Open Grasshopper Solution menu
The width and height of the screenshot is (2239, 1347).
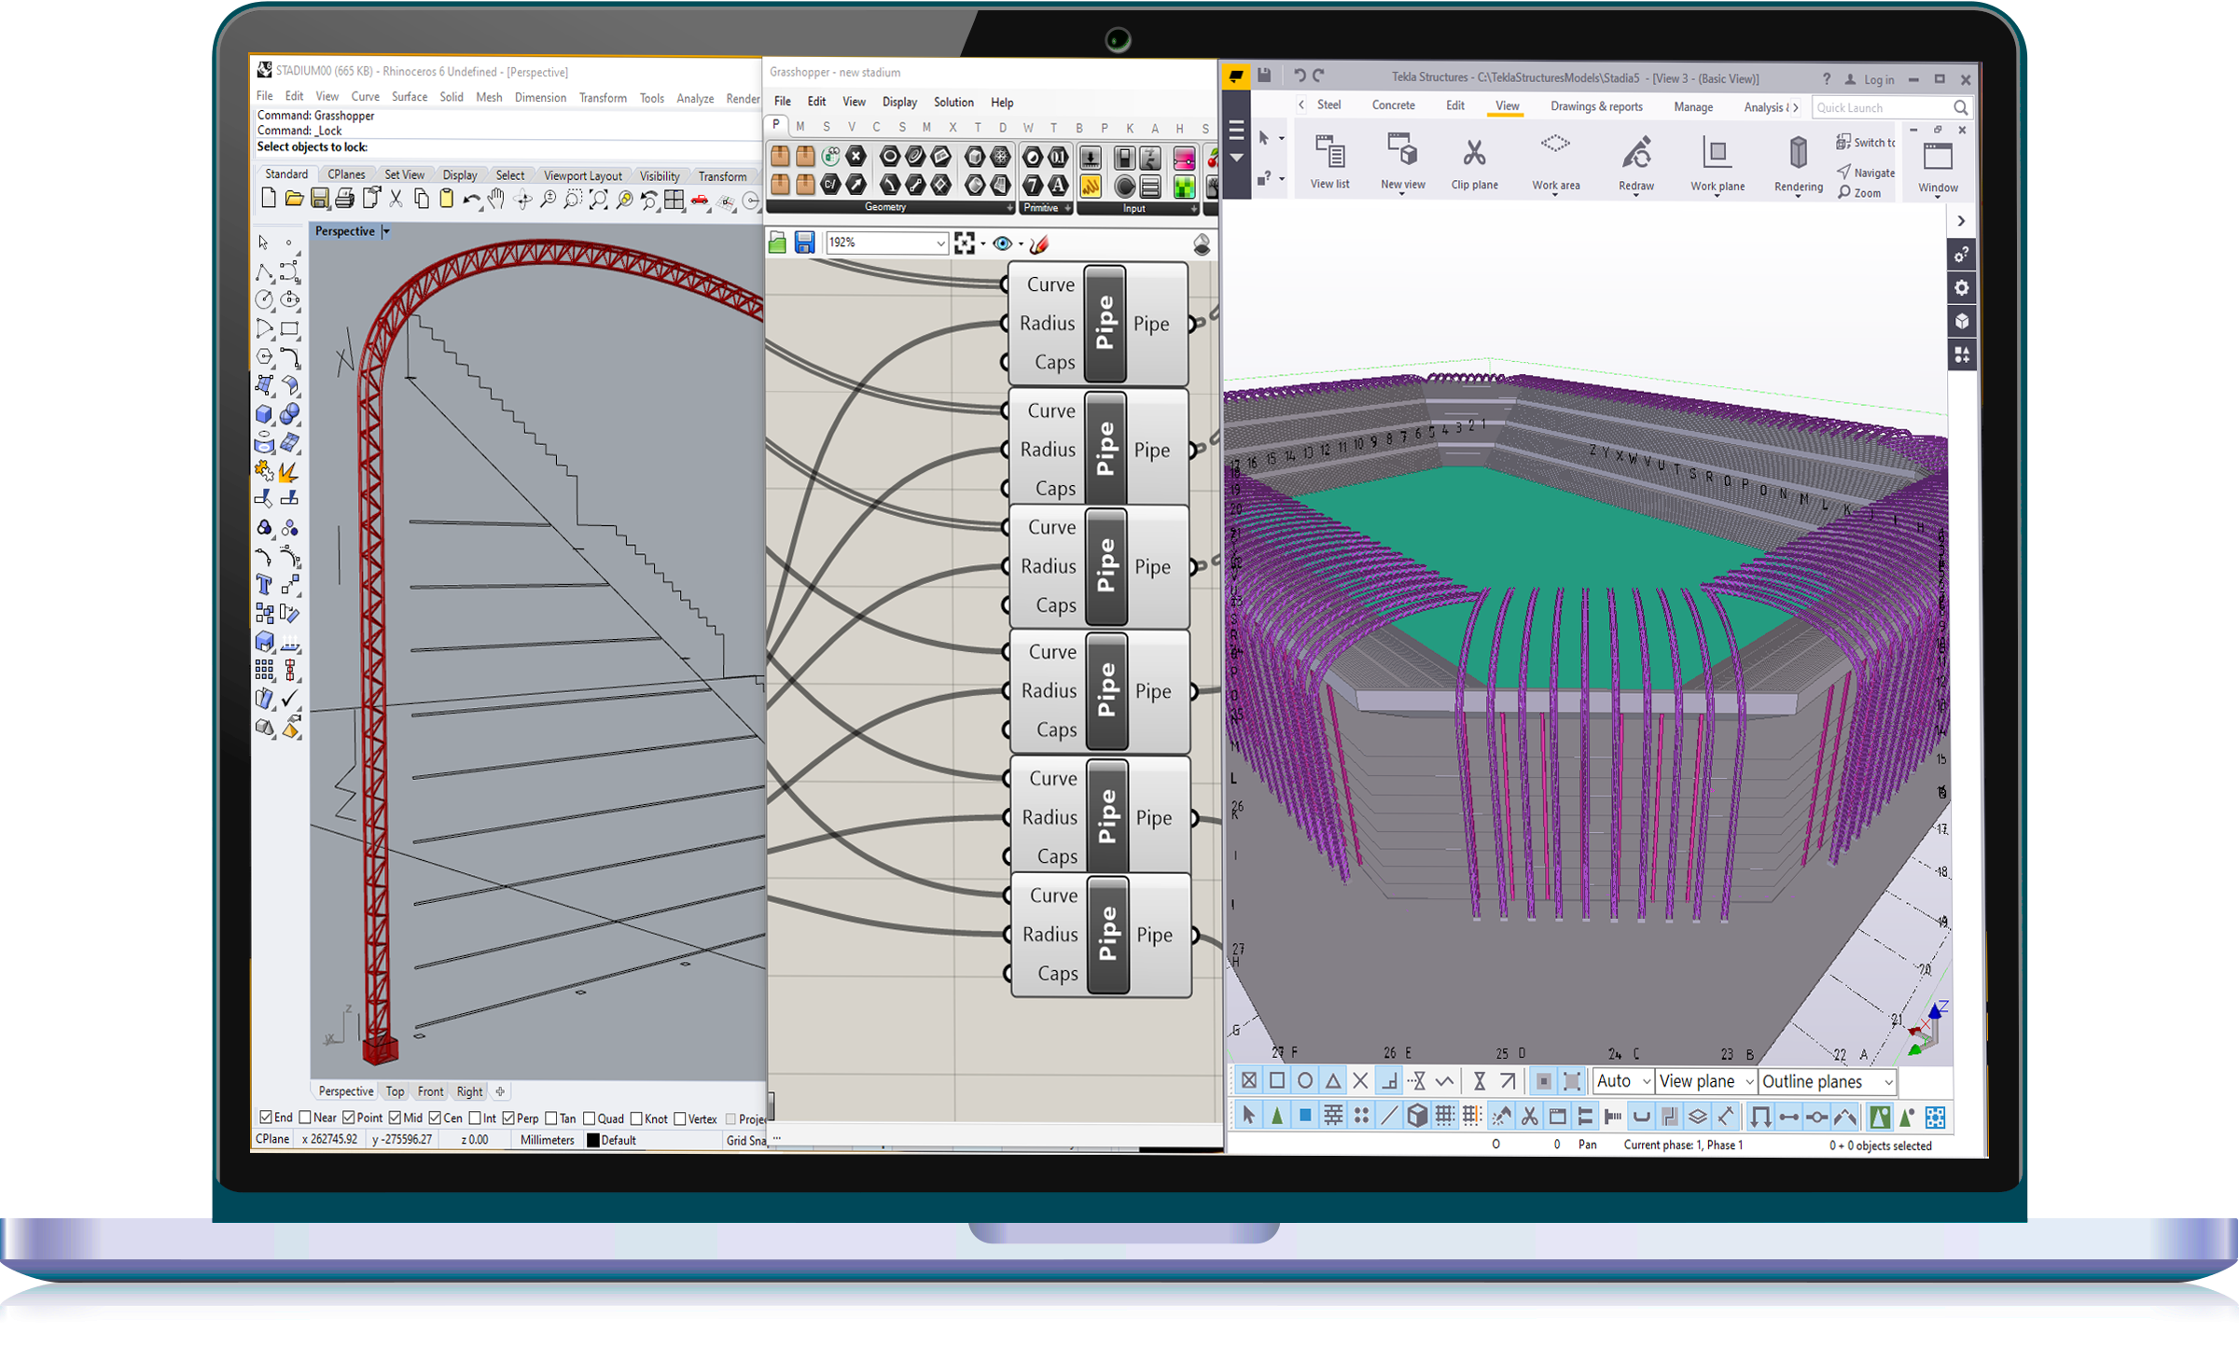coord(953,103)
